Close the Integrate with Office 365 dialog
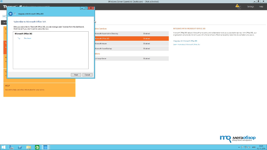The width and height of the screenshot is (267, 150). point(91,8)
